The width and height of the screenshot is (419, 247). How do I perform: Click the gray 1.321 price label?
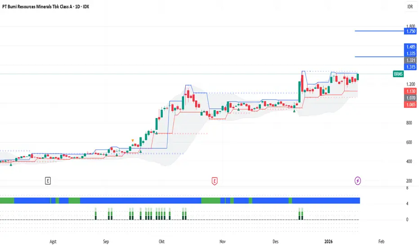click(411, 60)
